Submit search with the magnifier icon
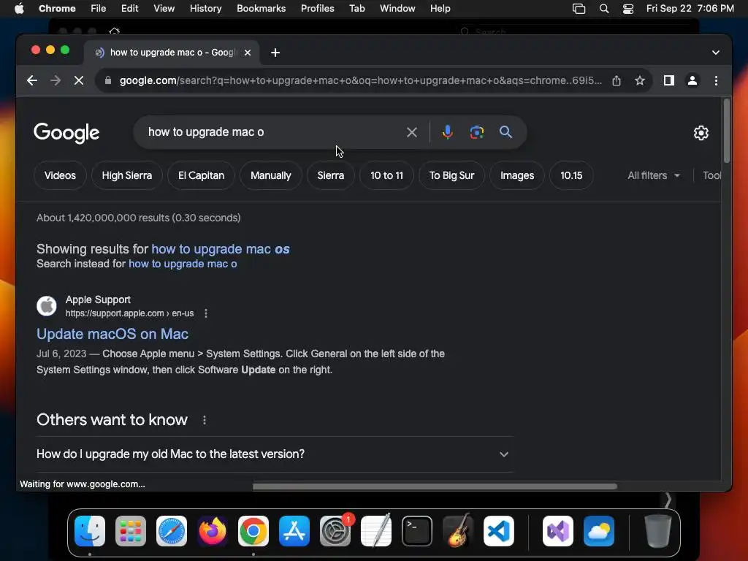 pyautogui.click(x=505, y=132)
